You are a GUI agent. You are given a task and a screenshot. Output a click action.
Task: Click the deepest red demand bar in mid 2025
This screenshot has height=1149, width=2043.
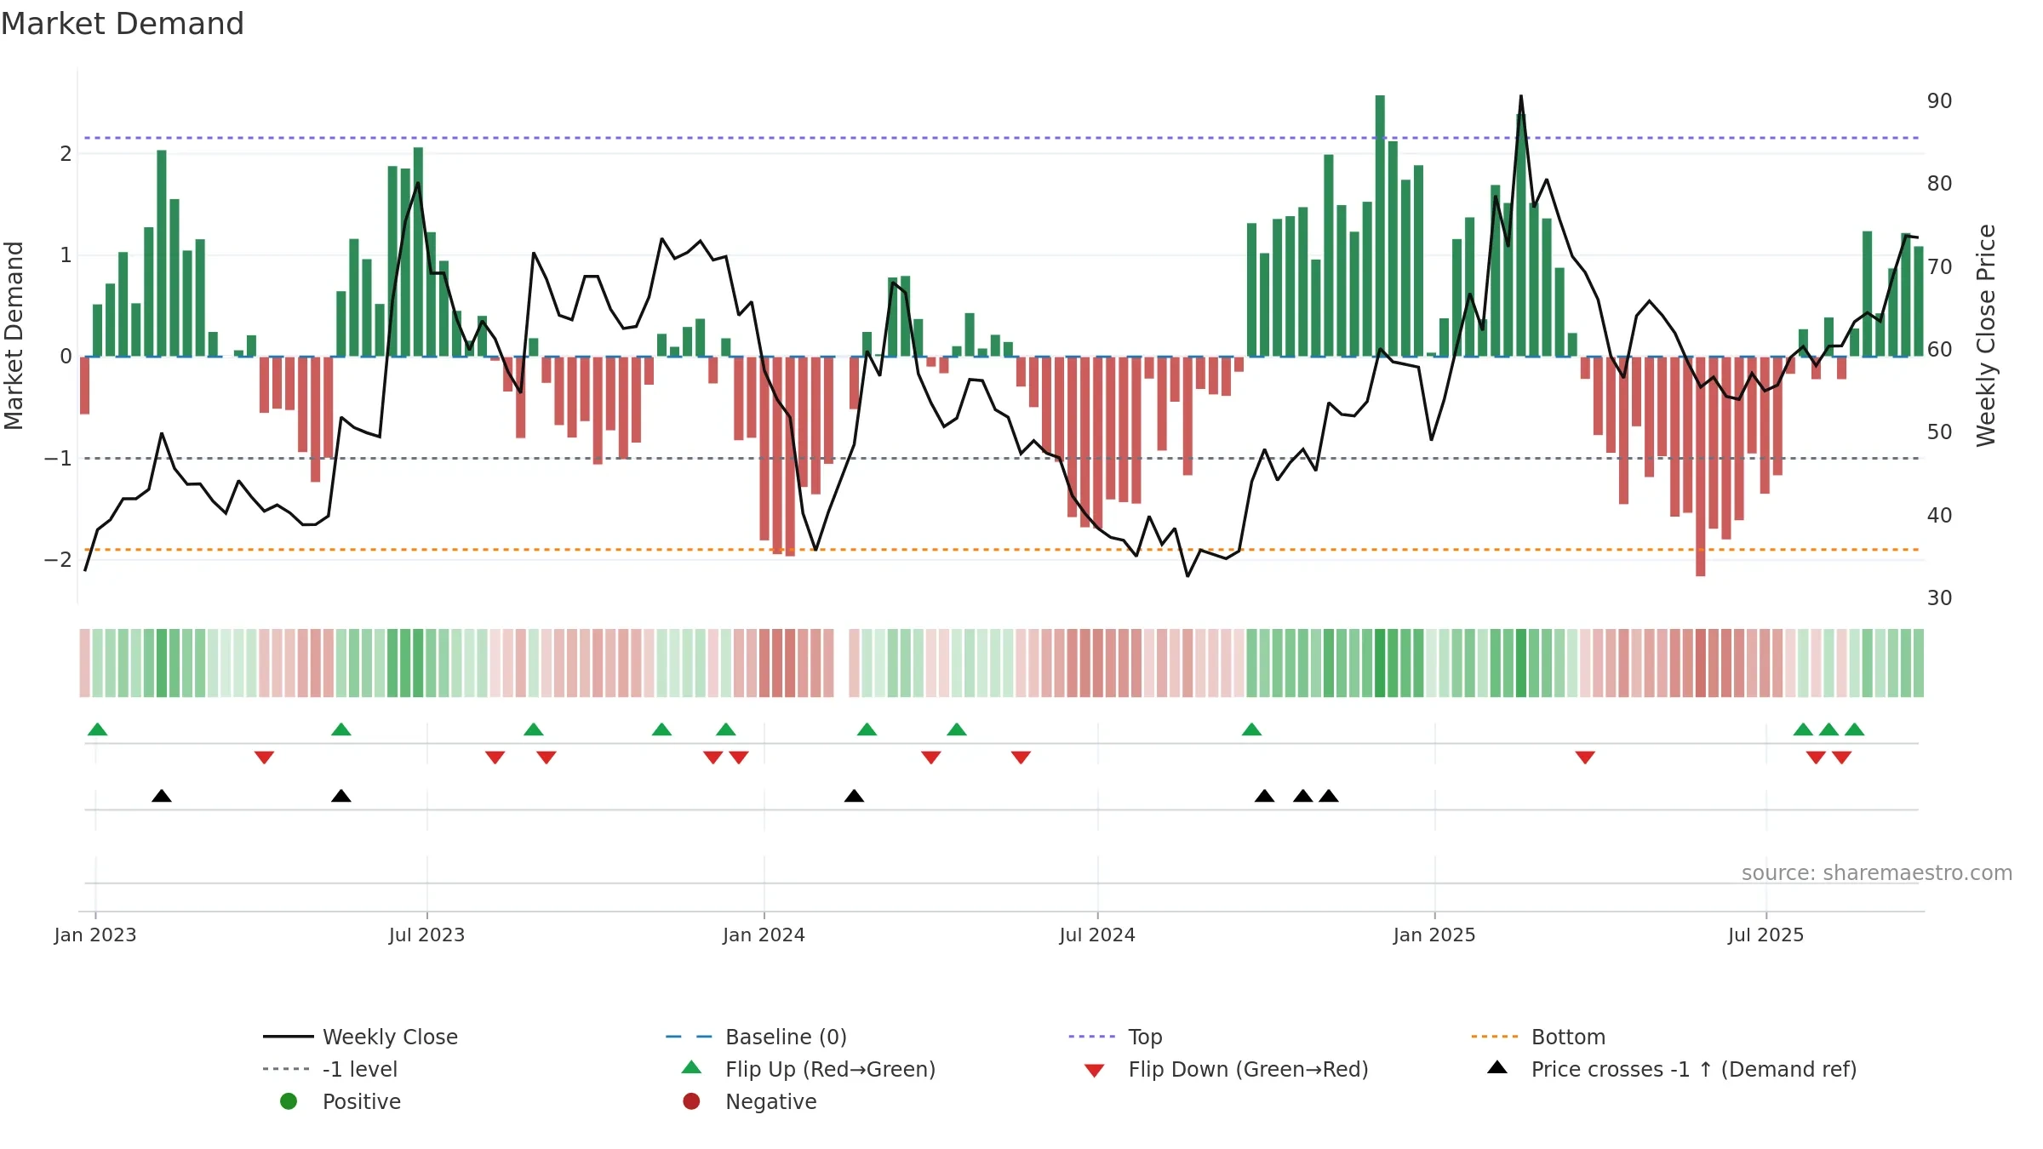tap(1701, 466)
